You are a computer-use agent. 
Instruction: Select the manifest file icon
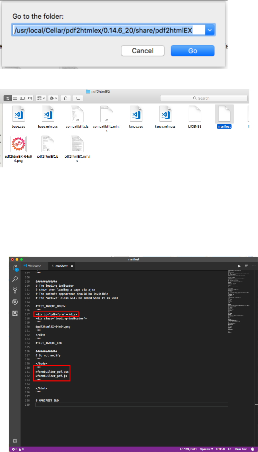(224, 114)
